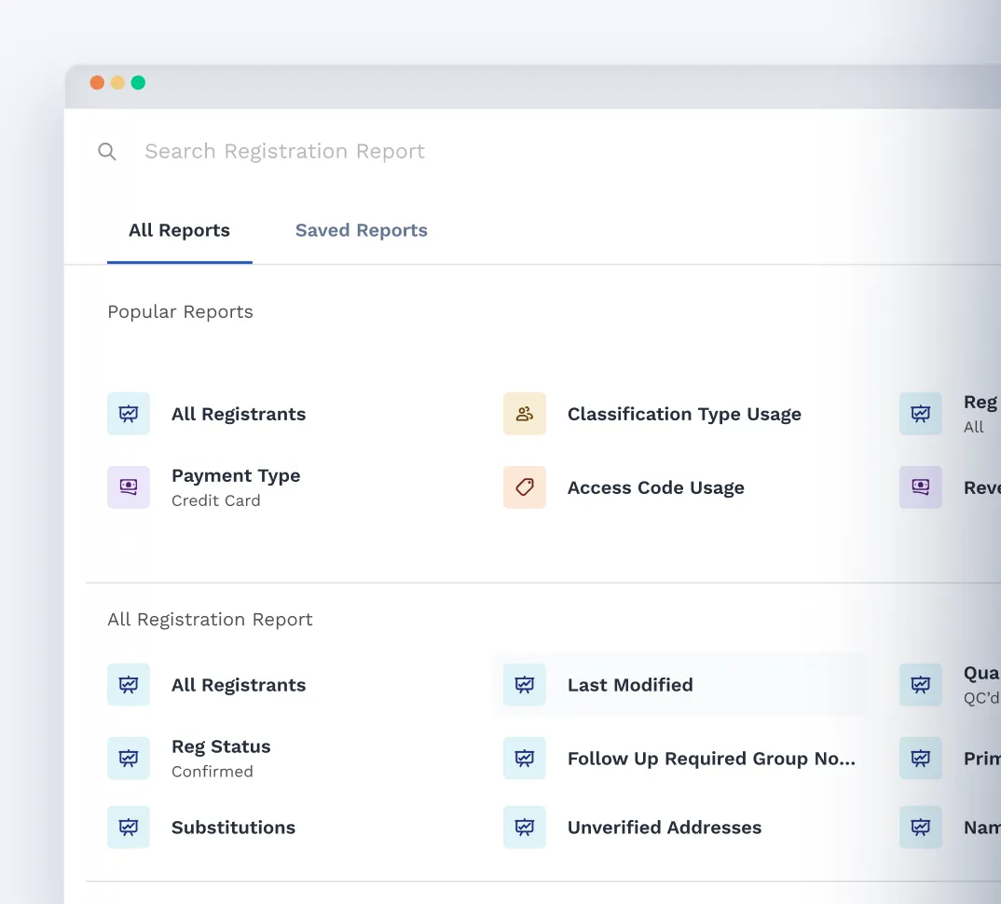Open the Last Modified report
The image size is (1001, 904).
pyautogui.click(x=630, y=684)
